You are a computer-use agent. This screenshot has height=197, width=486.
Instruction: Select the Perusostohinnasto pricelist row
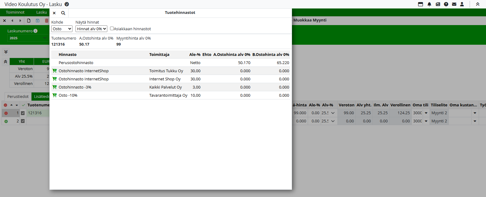coord(76,63)
